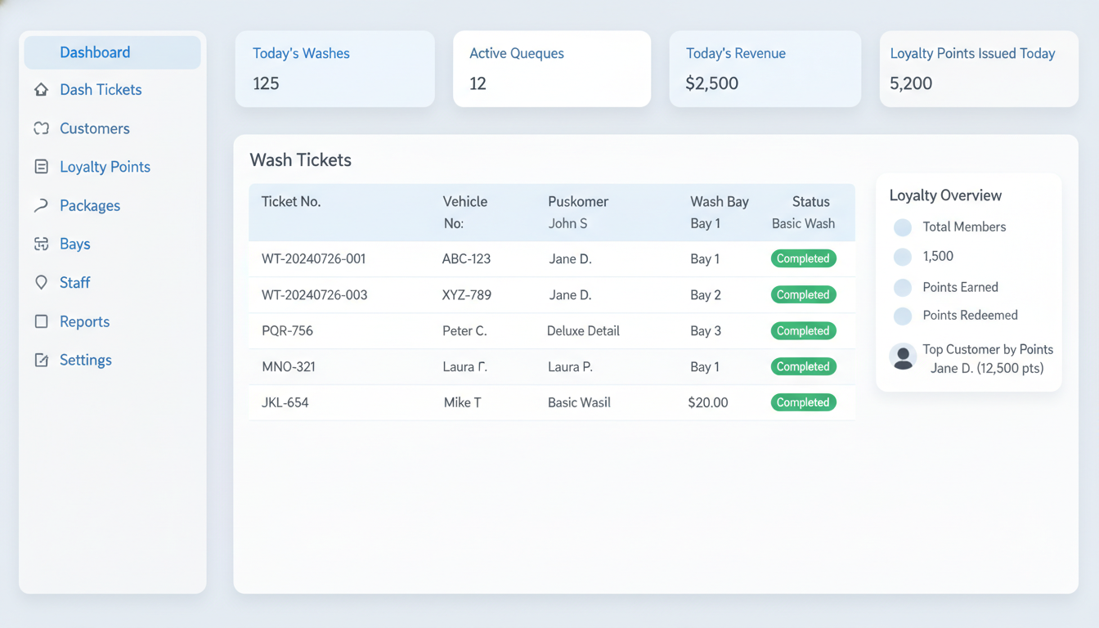1099x628 pixels.
Task: Open the Reports icon in the sidebar
Action: (42, 321)
